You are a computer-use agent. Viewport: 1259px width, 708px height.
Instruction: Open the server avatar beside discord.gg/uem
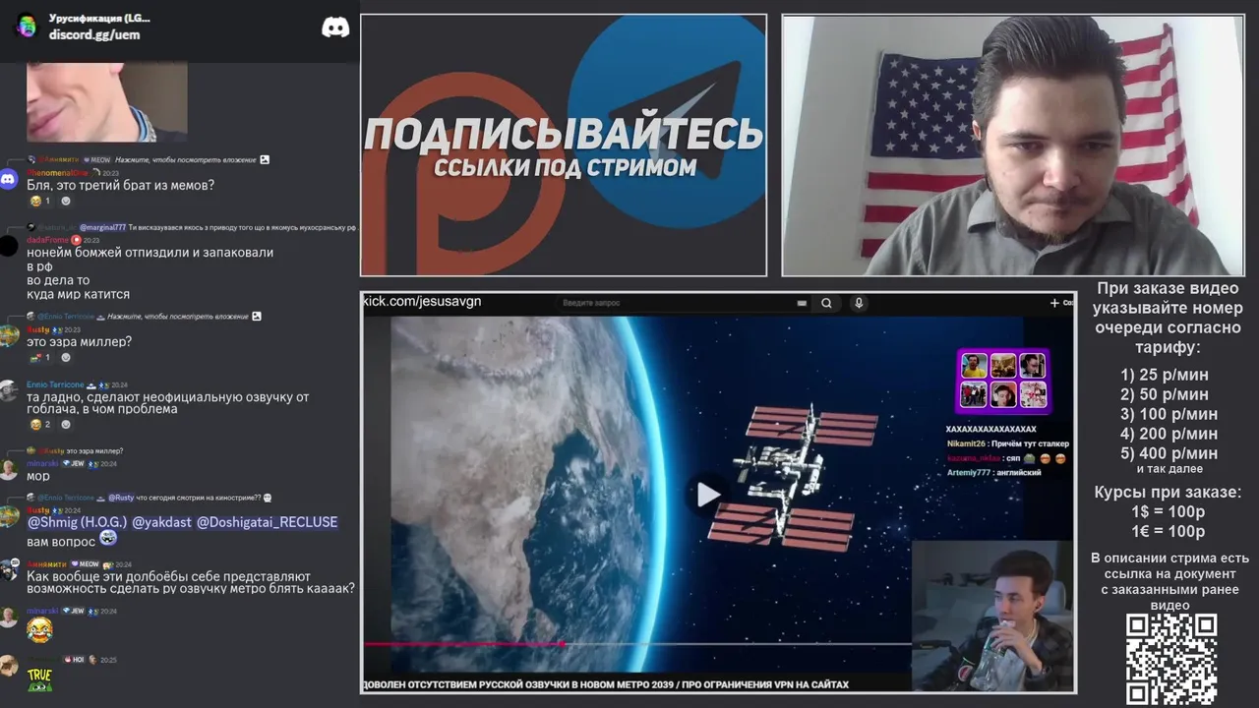[28, 27]
